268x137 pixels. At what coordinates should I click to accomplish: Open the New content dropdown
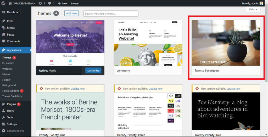click(63, 3)
